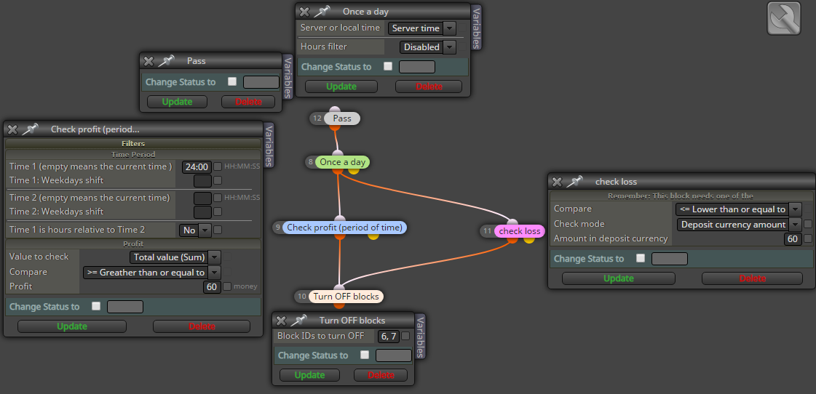Open Variables tab of Pass panel
This screenshot has height=394, width=816.
coord(288,77)
